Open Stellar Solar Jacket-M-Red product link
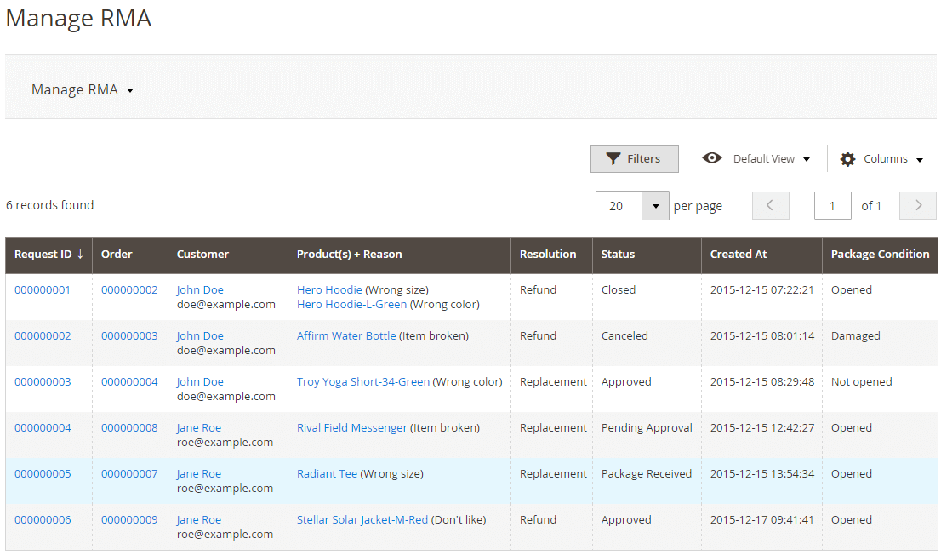 362,519
